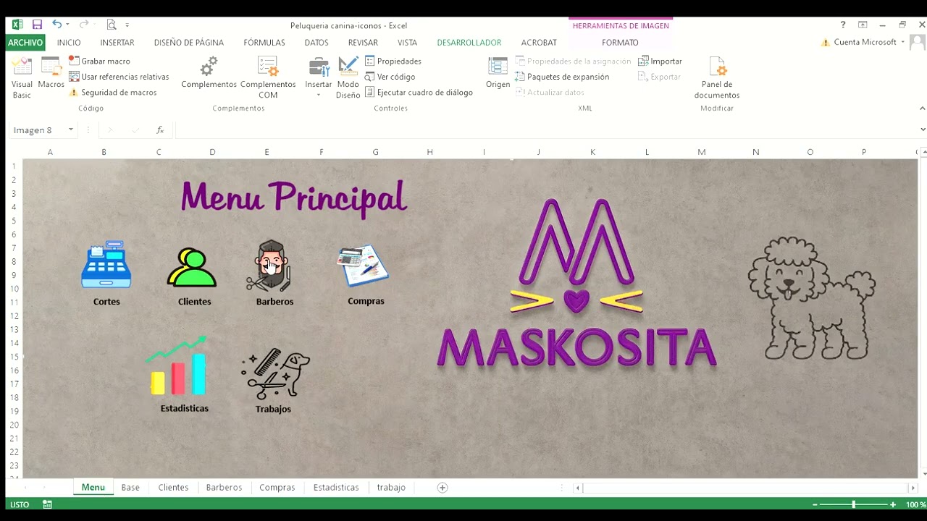
Task: Open Complementos gear icon
Action: (209, 74)
